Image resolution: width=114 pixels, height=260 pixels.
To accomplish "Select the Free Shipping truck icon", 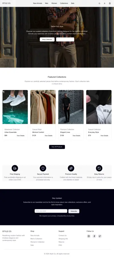I will (x=15, y=168).
